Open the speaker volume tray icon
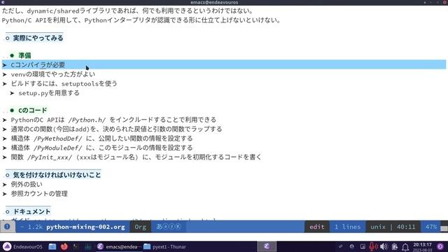 pyautogui.click(x=384, y=246)
